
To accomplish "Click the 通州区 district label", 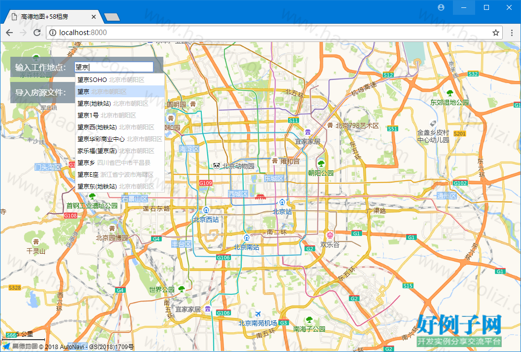I will click(447, 196).
